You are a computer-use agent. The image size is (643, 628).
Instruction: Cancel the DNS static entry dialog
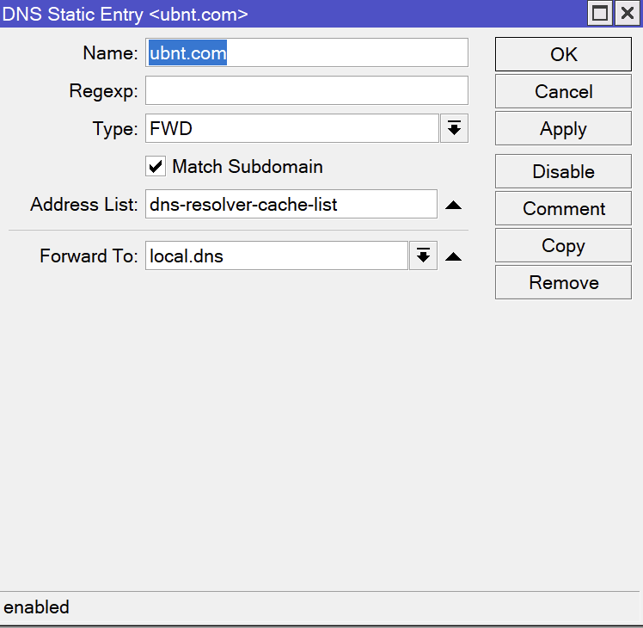point(563,91)
